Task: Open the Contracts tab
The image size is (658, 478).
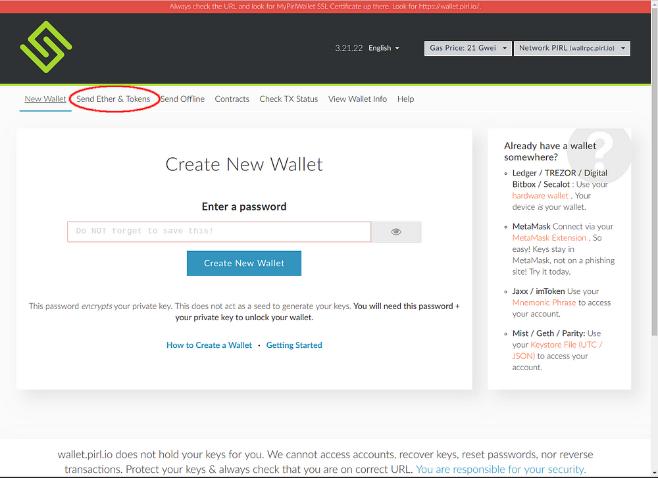Action: tap(232, 99)
